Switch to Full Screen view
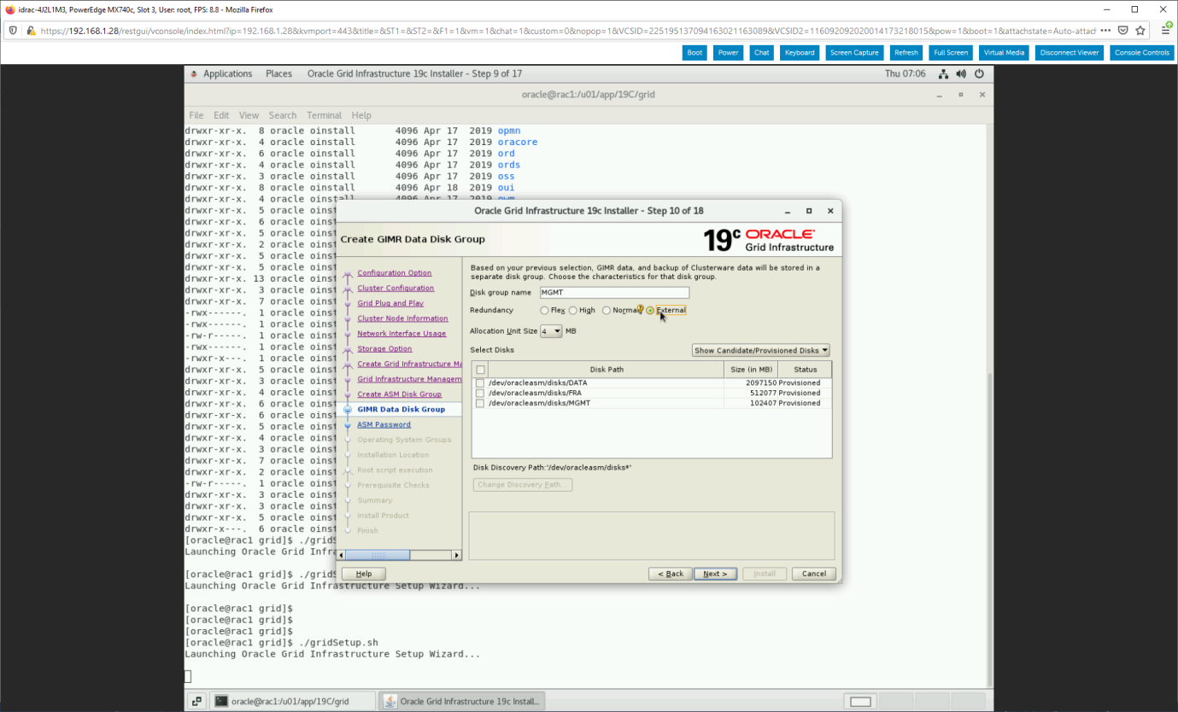The image size is (1178, 712). [x=951, y=53]
